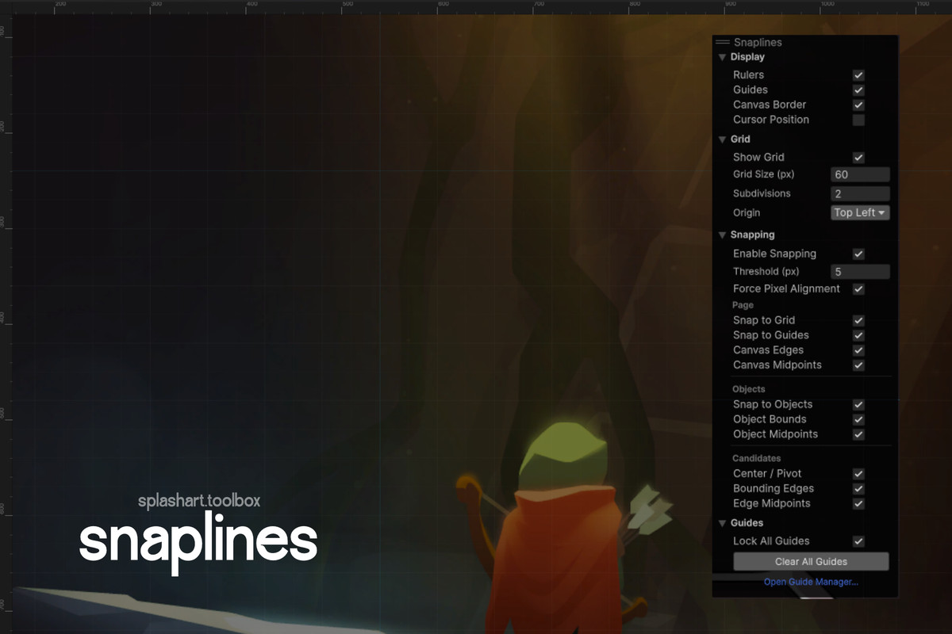Toggle Object Bounds checkbox

click(x=858, y=419)
